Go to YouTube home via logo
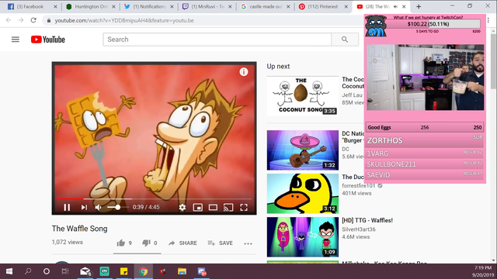 tap(48, 40)
